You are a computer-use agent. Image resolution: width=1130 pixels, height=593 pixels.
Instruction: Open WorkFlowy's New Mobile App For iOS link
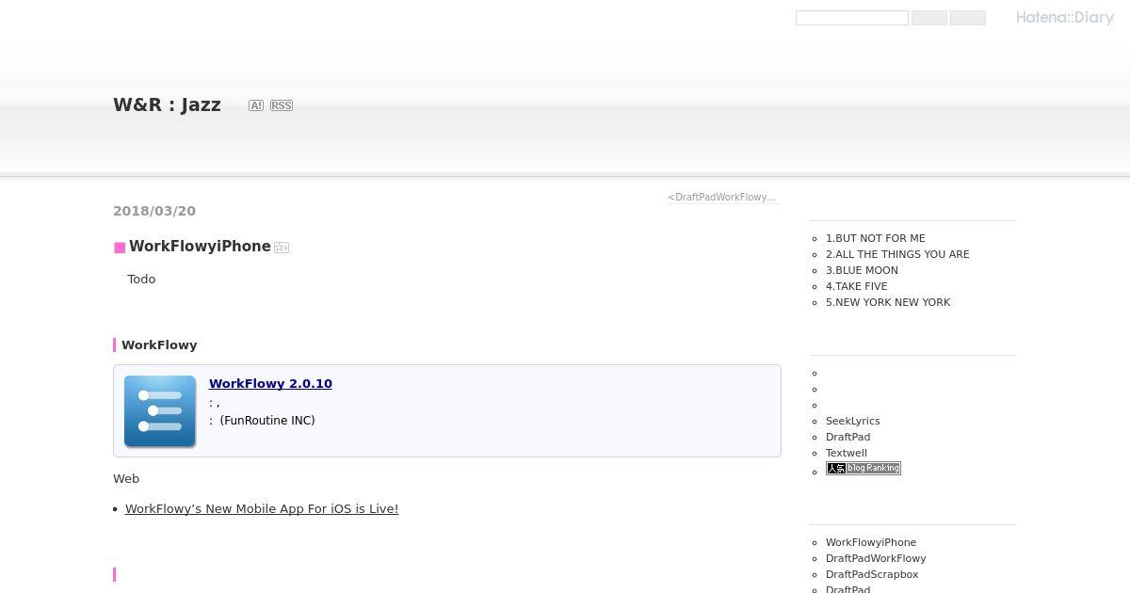coord(262,508)
